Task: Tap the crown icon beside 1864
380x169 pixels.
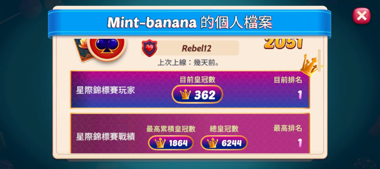Action: [160, 143]
